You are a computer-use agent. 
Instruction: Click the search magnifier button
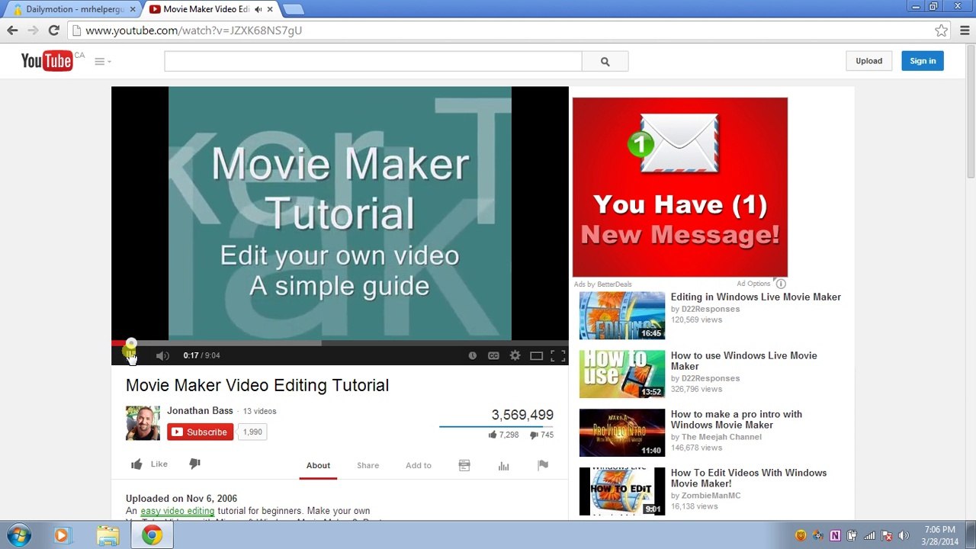(605, 61)
